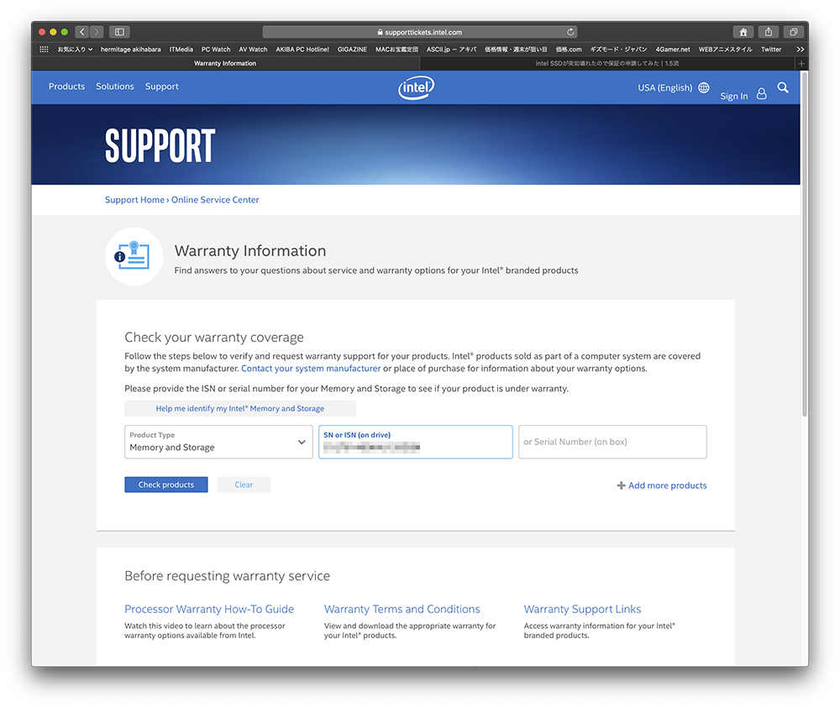Open the GIGAZINE bookmark
Screen dimensions: 840x708
(x=352, y=50)
